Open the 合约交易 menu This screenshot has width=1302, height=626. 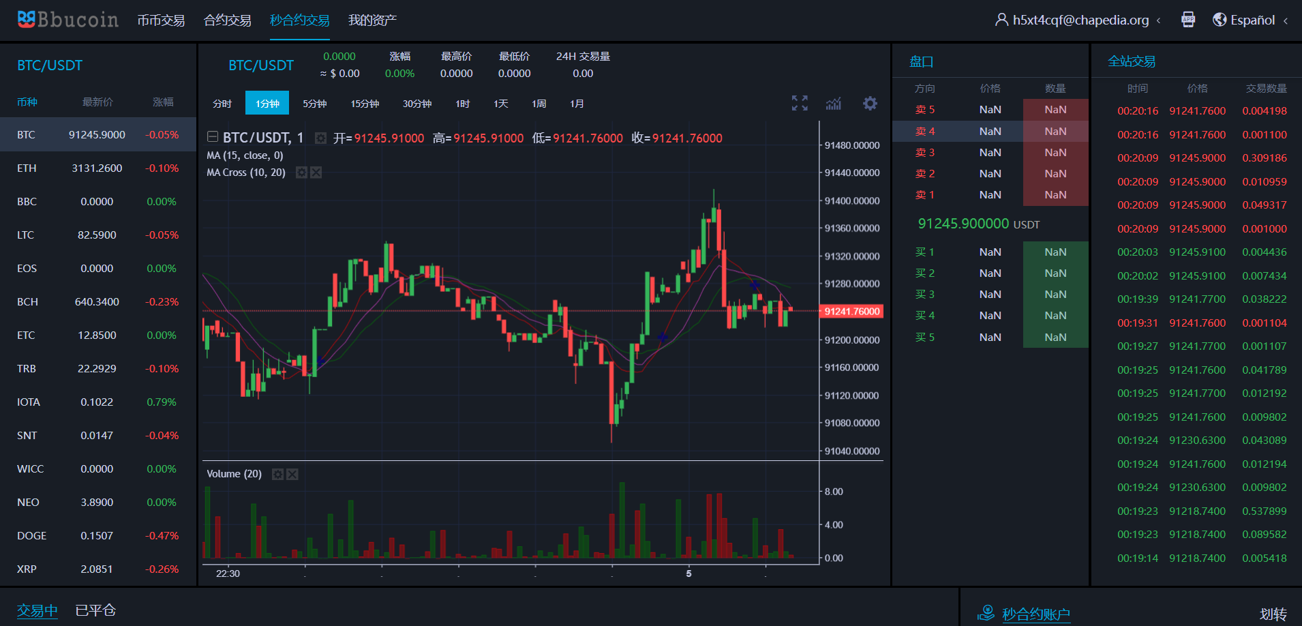pyautogui.click(x=227, y=20)
